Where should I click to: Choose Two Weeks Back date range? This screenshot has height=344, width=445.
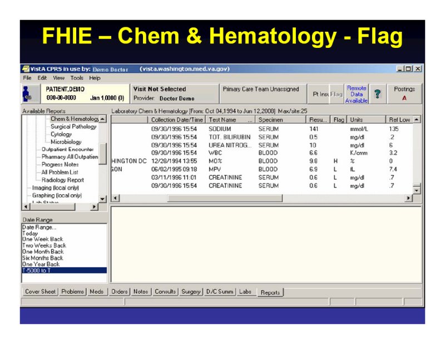pos(65,245)
